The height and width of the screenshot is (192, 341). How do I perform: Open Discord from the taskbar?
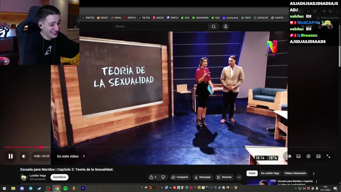click(x=22, y=189)
